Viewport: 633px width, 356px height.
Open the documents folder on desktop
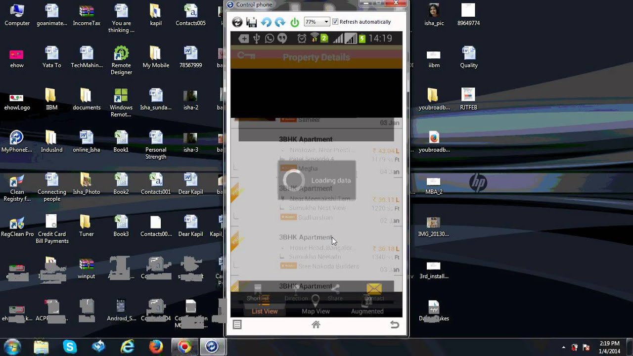(x=87, y=99)
